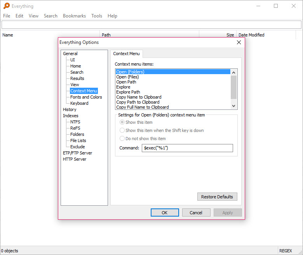
Task: Click the OK button
Action: [x=165, y=213]
